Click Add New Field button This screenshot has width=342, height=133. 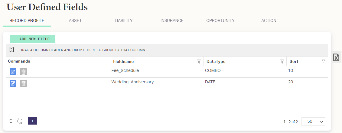32,39
